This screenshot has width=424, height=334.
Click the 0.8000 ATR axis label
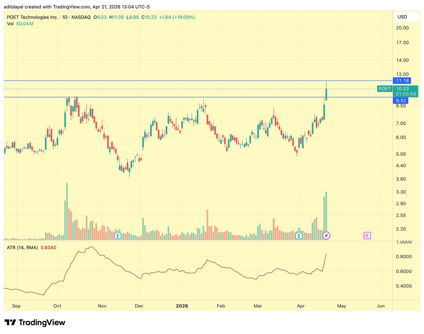click(404, 257)
